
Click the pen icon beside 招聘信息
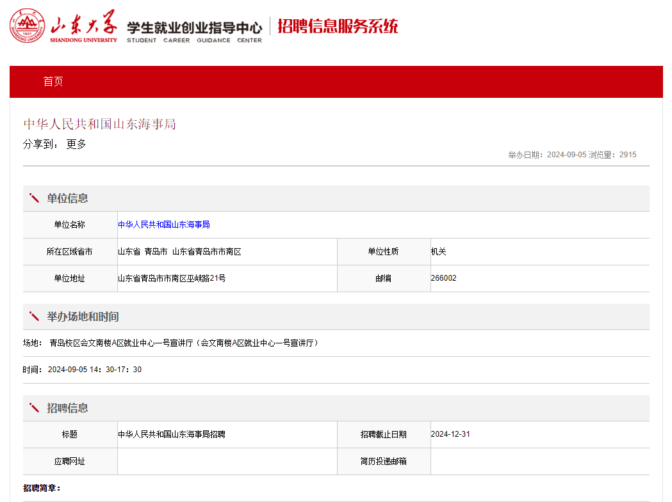click(x=34, y=408)
